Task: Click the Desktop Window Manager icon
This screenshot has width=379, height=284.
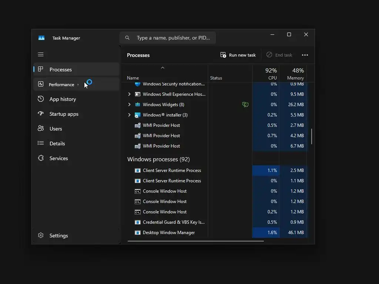Action: point(138,233)
